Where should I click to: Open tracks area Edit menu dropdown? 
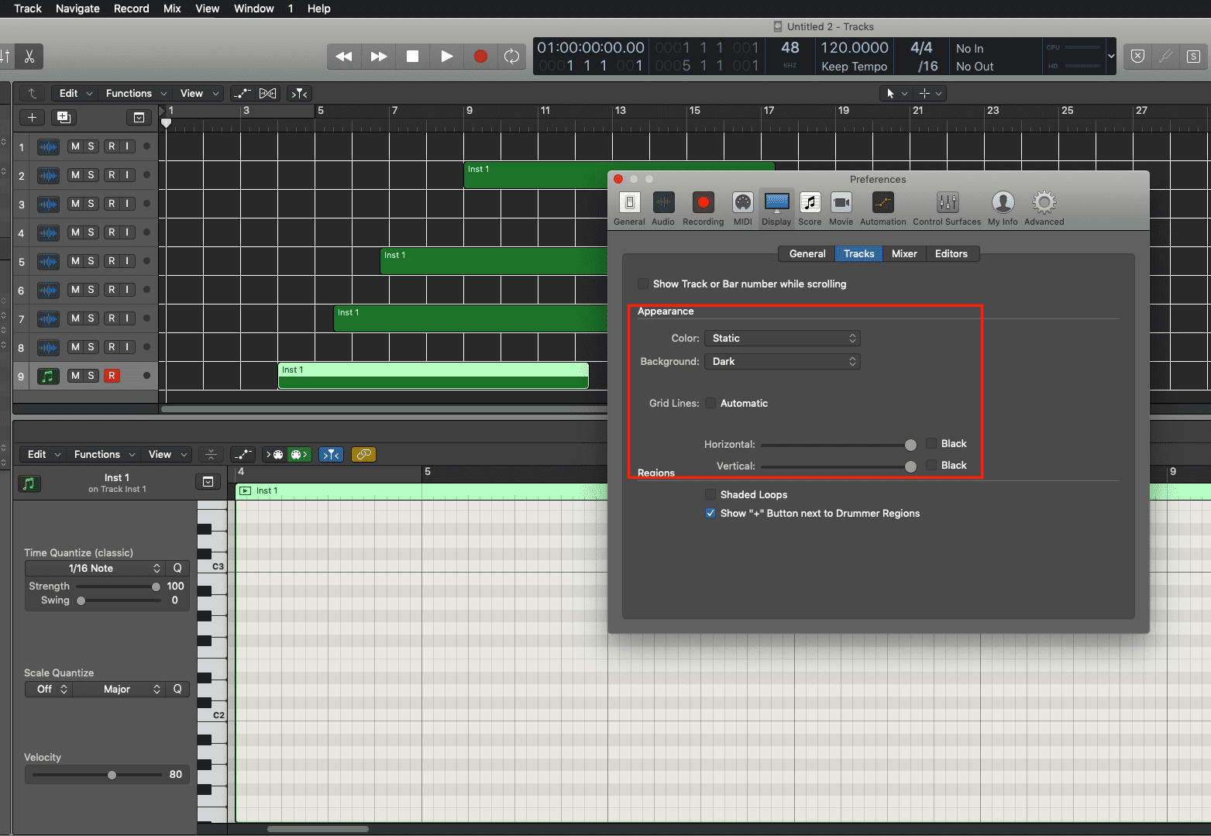pyautogui.click(x=75, y=94)
